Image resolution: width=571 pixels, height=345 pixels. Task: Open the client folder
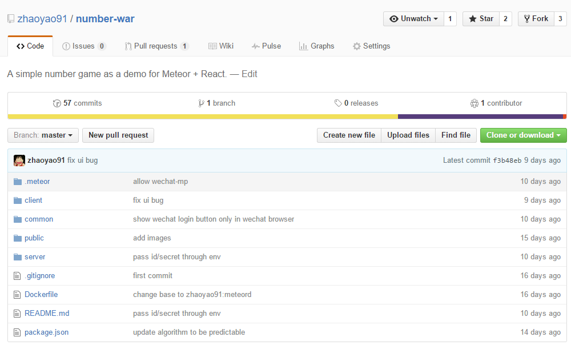34,200
